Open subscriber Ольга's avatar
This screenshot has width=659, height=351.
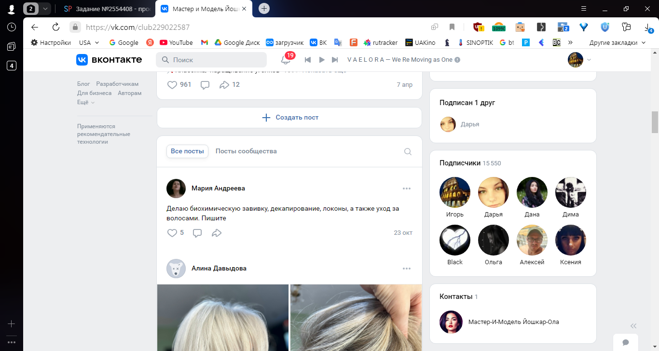pyautogui.click(x=494, y=240)
